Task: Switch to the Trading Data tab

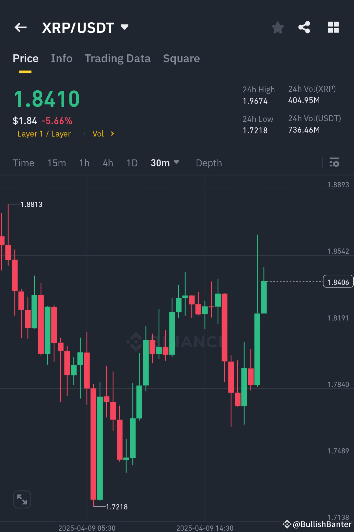Action: (117, 58)
